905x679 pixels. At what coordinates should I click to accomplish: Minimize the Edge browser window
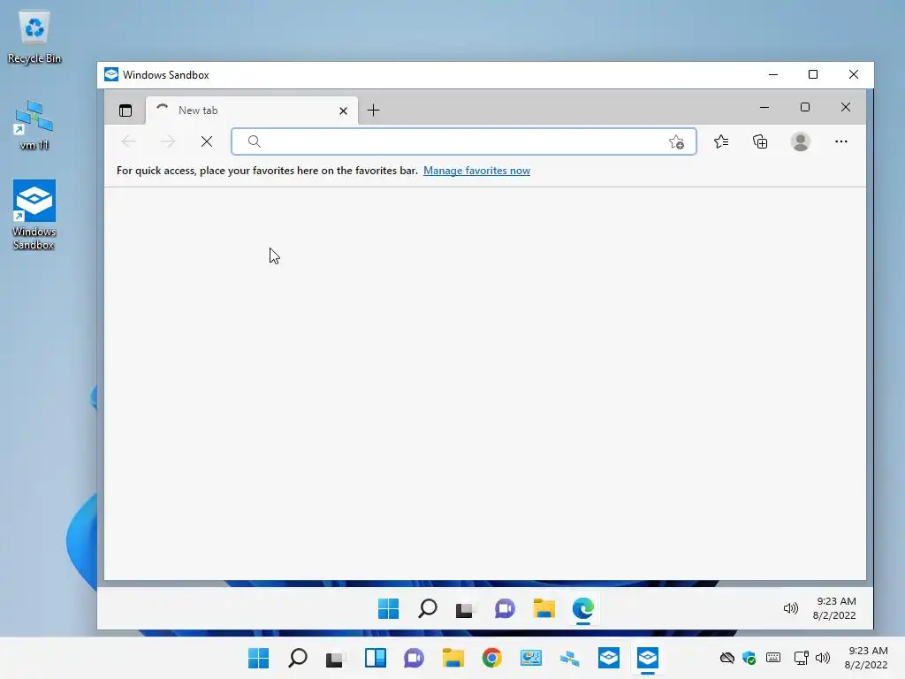[x=764, y=107]
